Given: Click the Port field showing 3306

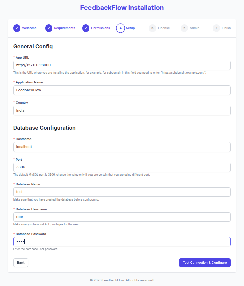Looking at the screenshot, I should click(122, 167).
